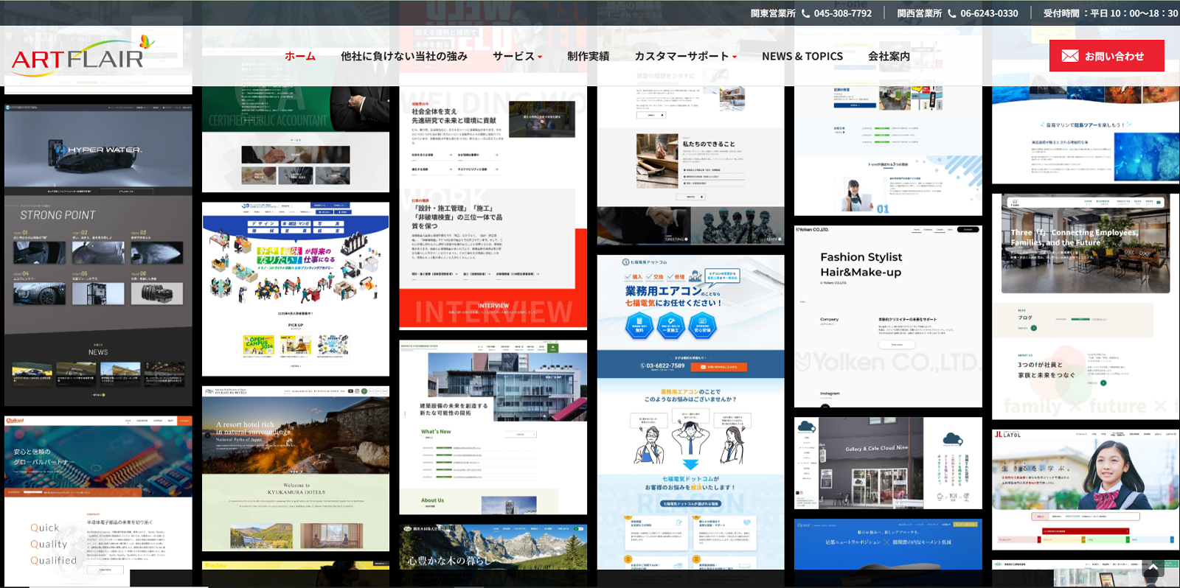Click the ARTFLAIR logo
Viewport: 1180px width, 588px height.
pos(81,56)
